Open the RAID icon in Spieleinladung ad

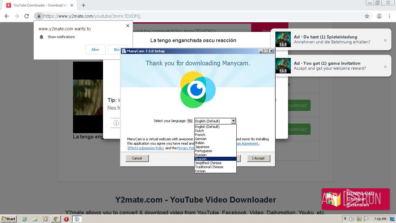tap(283, 39)
